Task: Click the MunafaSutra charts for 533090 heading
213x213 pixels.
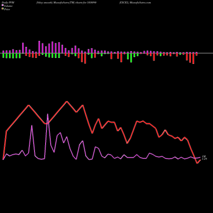Action: (x=66, y=3)
